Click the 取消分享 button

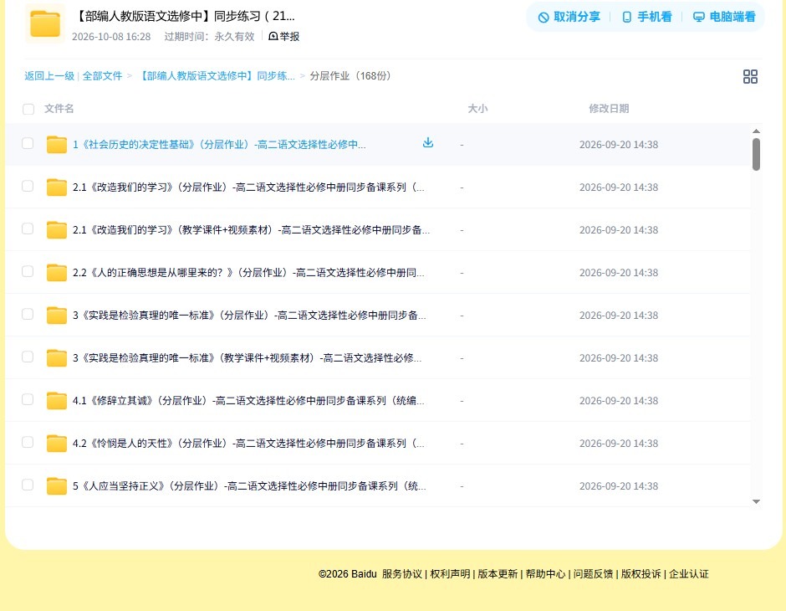[x=569, y=17]
